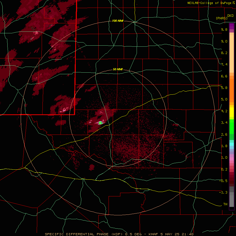236x236 pixels.
Task: Click the light peach segment of the color bar
Action: pos(232,54)
